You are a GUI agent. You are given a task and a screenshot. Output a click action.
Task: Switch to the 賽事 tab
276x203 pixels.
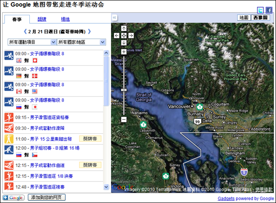[x=17, y=19]
